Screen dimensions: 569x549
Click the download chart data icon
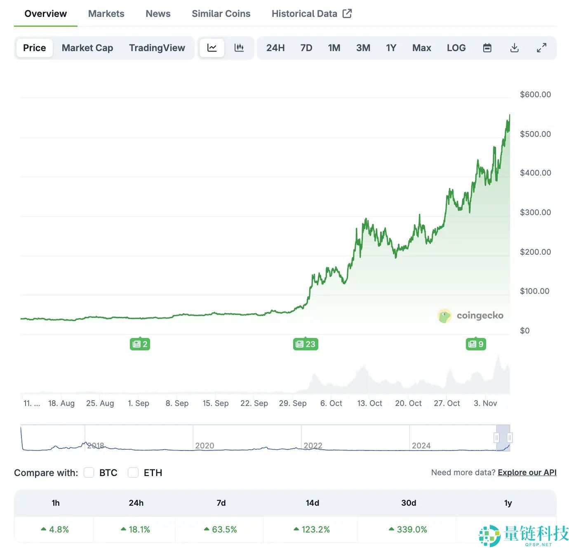[x=514, y=48]
